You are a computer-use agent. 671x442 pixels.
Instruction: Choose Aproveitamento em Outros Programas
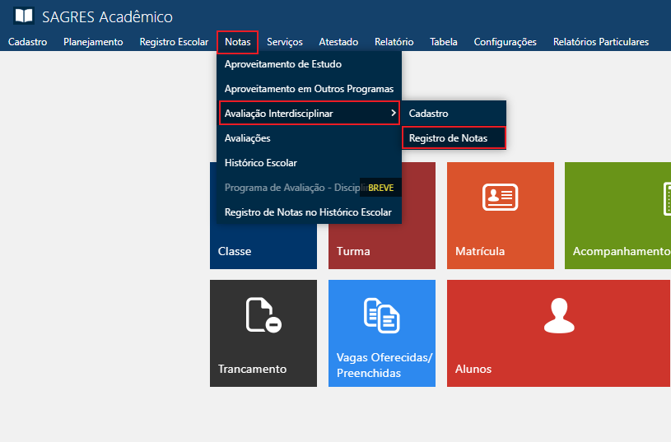tap(309, 89)
